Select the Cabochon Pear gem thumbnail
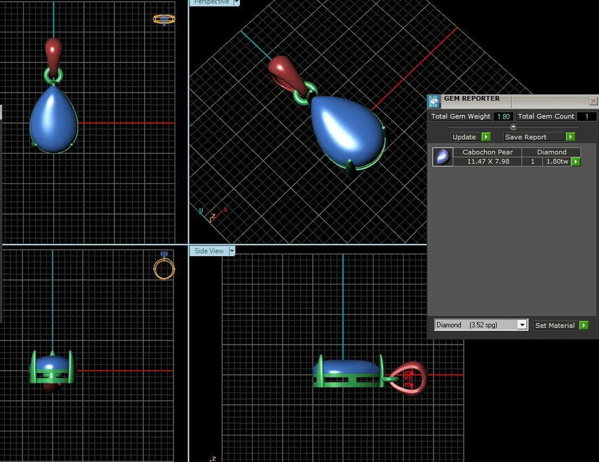Image resolution: width=599 pixels, height=462 pixels. [x=443, y=157]
